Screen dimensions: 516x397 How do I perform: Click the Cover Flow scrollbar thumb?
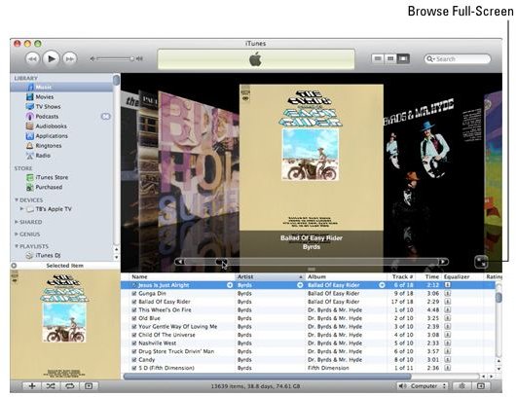coord(221,262)
